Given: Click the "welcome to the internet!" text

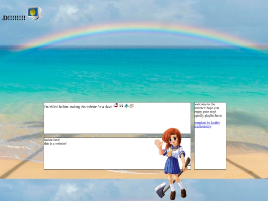Looking at the screenshot, I should [205, 106].
